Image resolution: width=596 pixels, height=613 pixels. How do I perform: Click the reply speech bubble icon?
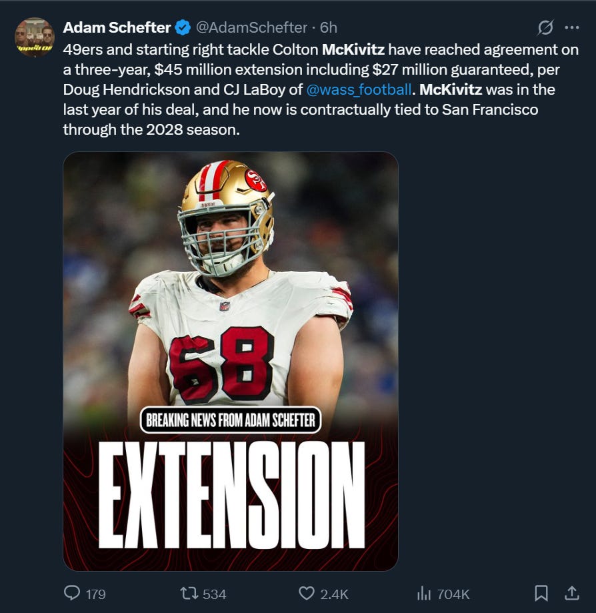coord(72,593)
